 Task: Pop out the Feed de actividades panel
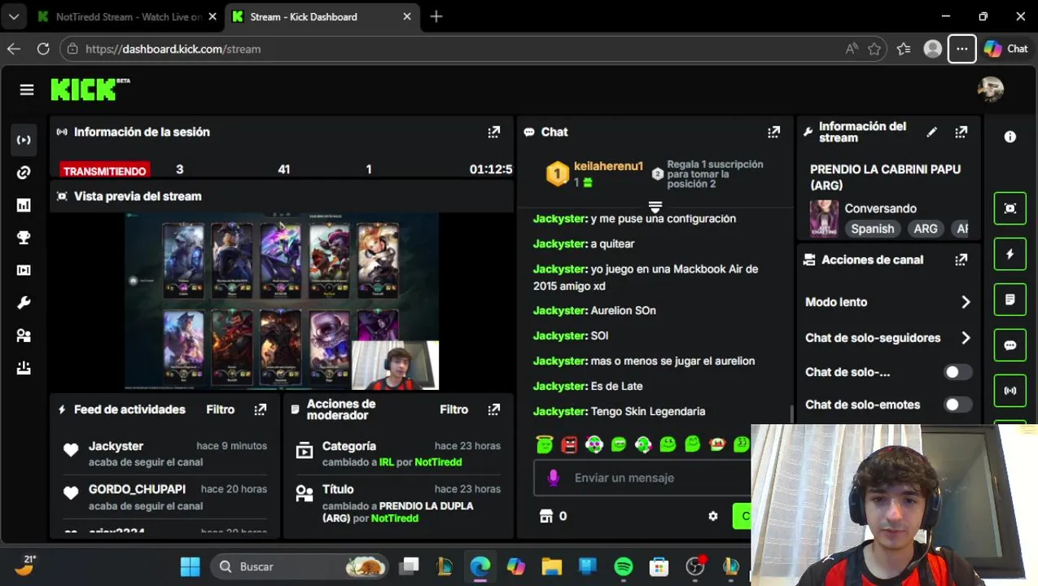[261, 409]
